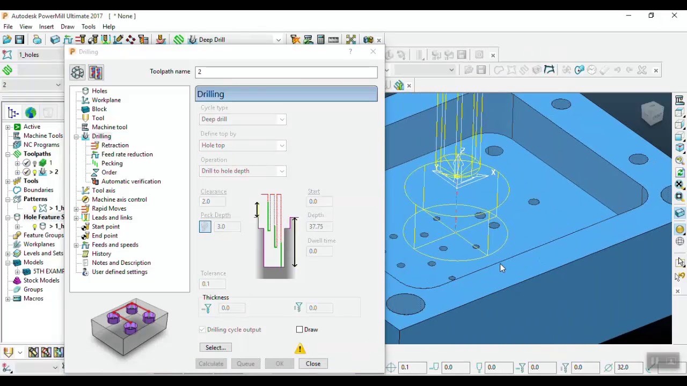
Task: Select the Leads and links tree item
Action: click(112, 218)
